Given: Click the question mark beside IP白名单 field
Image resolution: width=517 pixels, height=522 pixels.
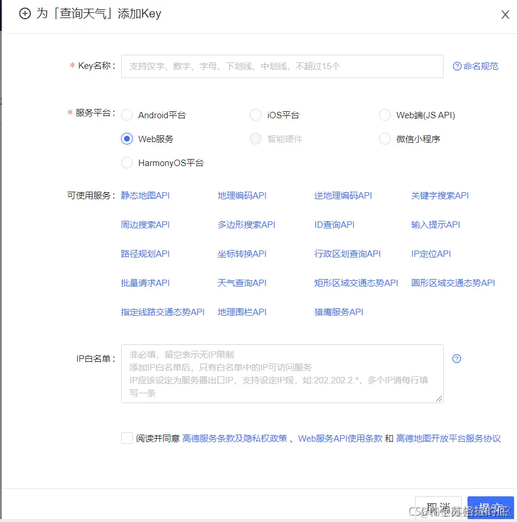Looking at the screenshot, I should [456, 359].
